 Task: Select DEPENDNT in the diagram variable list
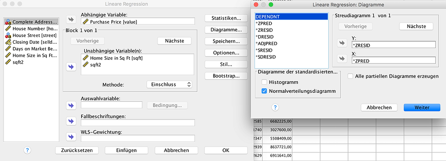(292, 17)
